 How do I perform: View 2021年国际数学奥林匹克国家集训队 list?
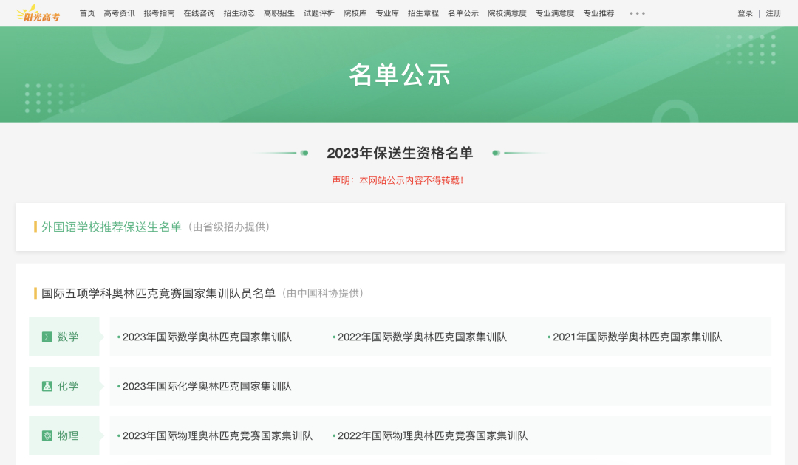point(637,337)
